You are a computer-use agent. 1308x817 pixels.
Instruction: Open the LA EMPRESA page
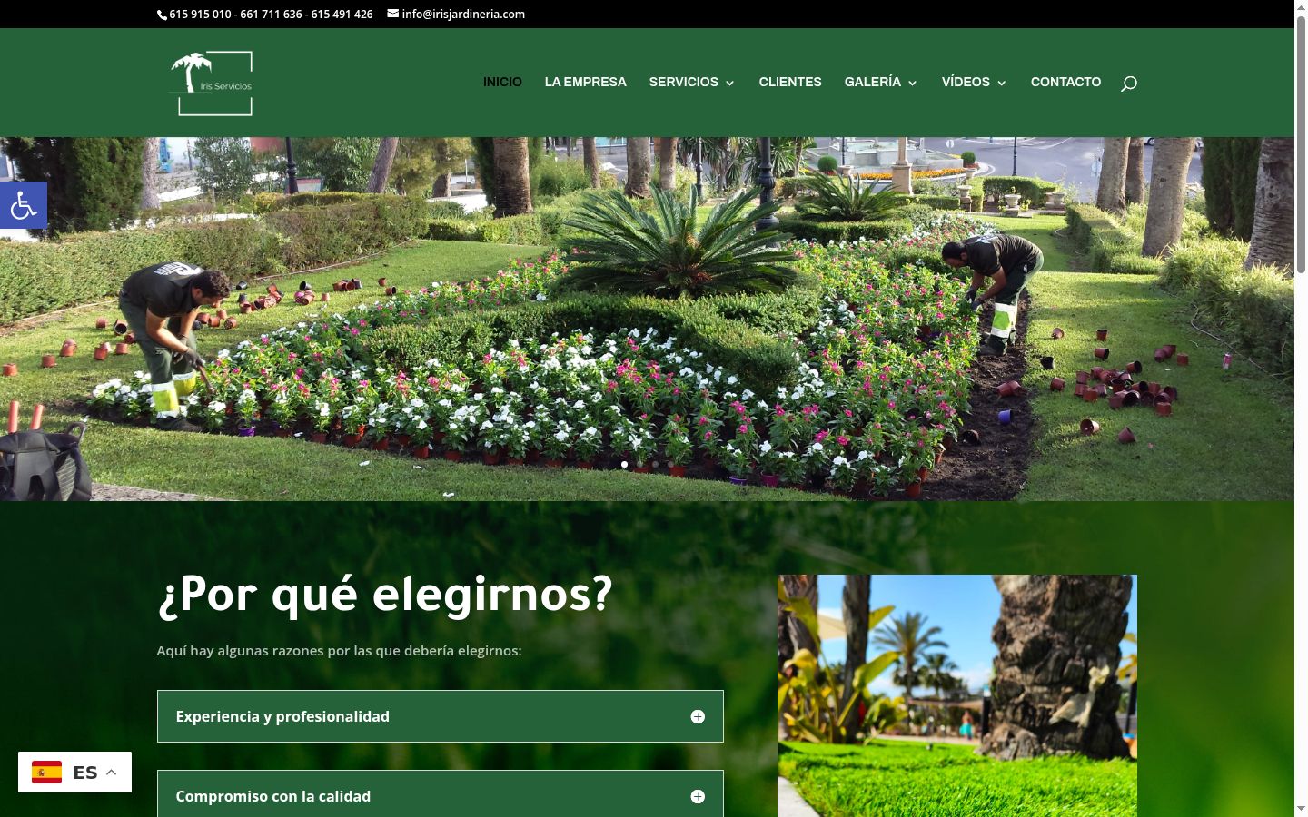click(x=585, y=82)
